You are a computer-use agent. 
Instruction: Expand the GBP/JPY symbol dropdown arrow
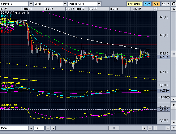pyautogui.click(x=31, y=4)
